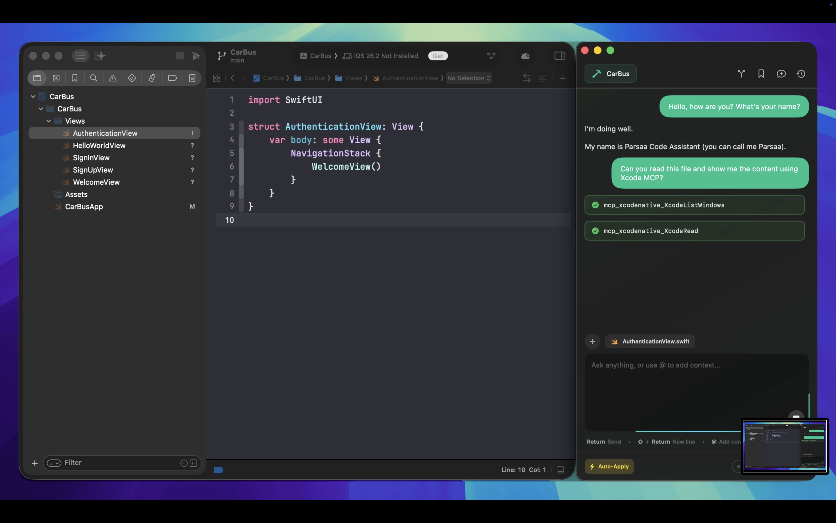This screenshot has width=836, height=523.
Task: Click the Run play button
Action: tap(196, 56)
